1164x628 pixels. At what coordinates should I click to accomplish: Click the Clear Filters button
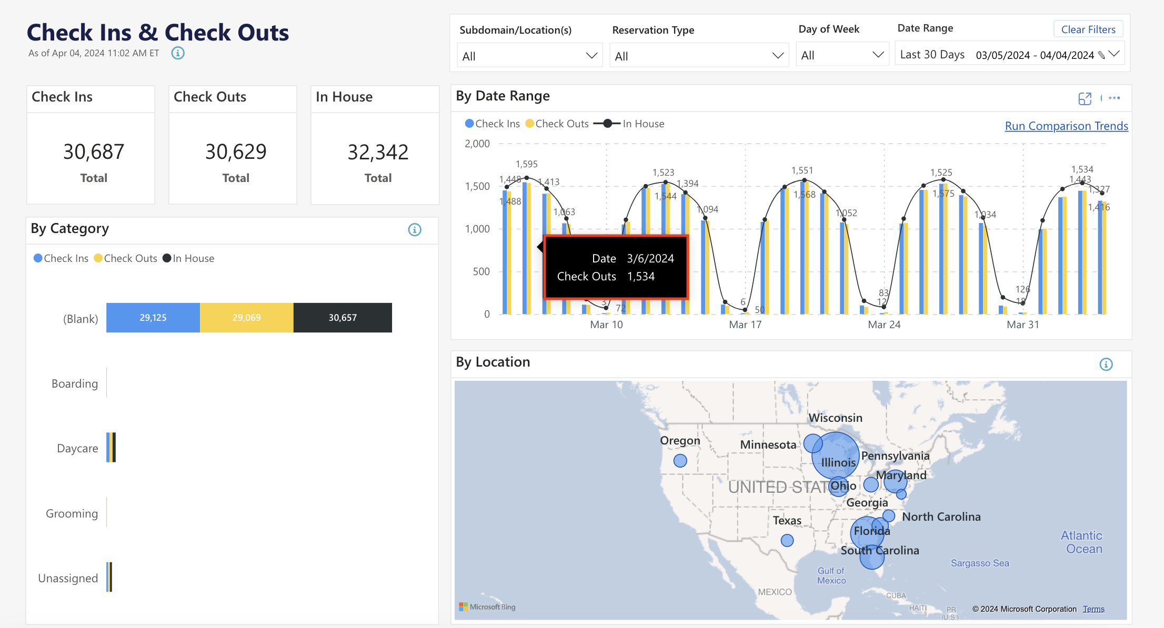click(1088, 29)
